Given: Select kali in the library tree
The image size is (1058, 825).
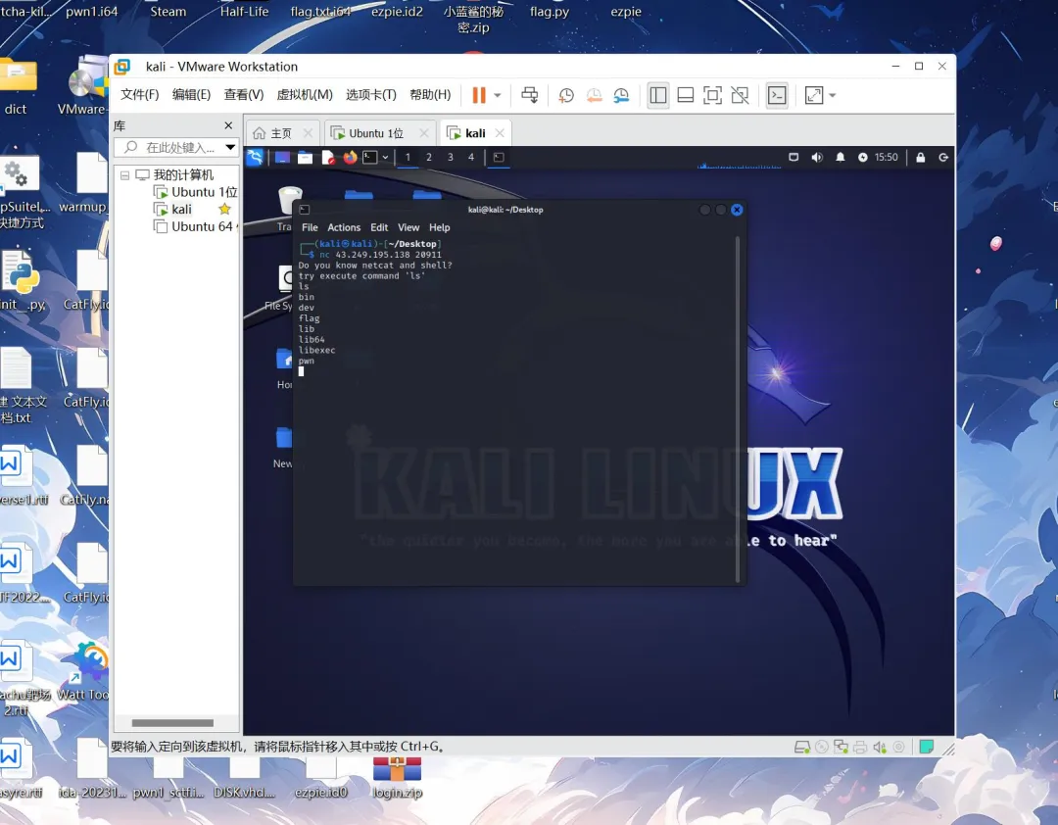Looking at the screenshot, I should pyautogui.click(x=172, y=210).
